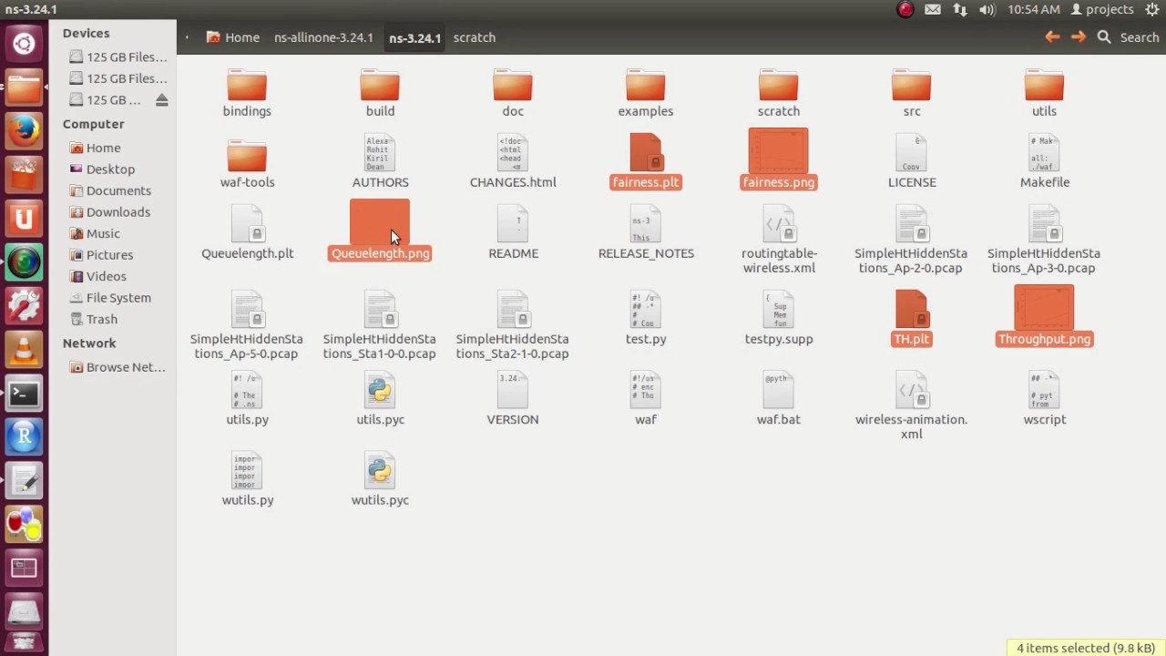
Task: Select SimpleHtHiddenStations_Ap-3-0.pcap file
Action: pos(1044,241)
